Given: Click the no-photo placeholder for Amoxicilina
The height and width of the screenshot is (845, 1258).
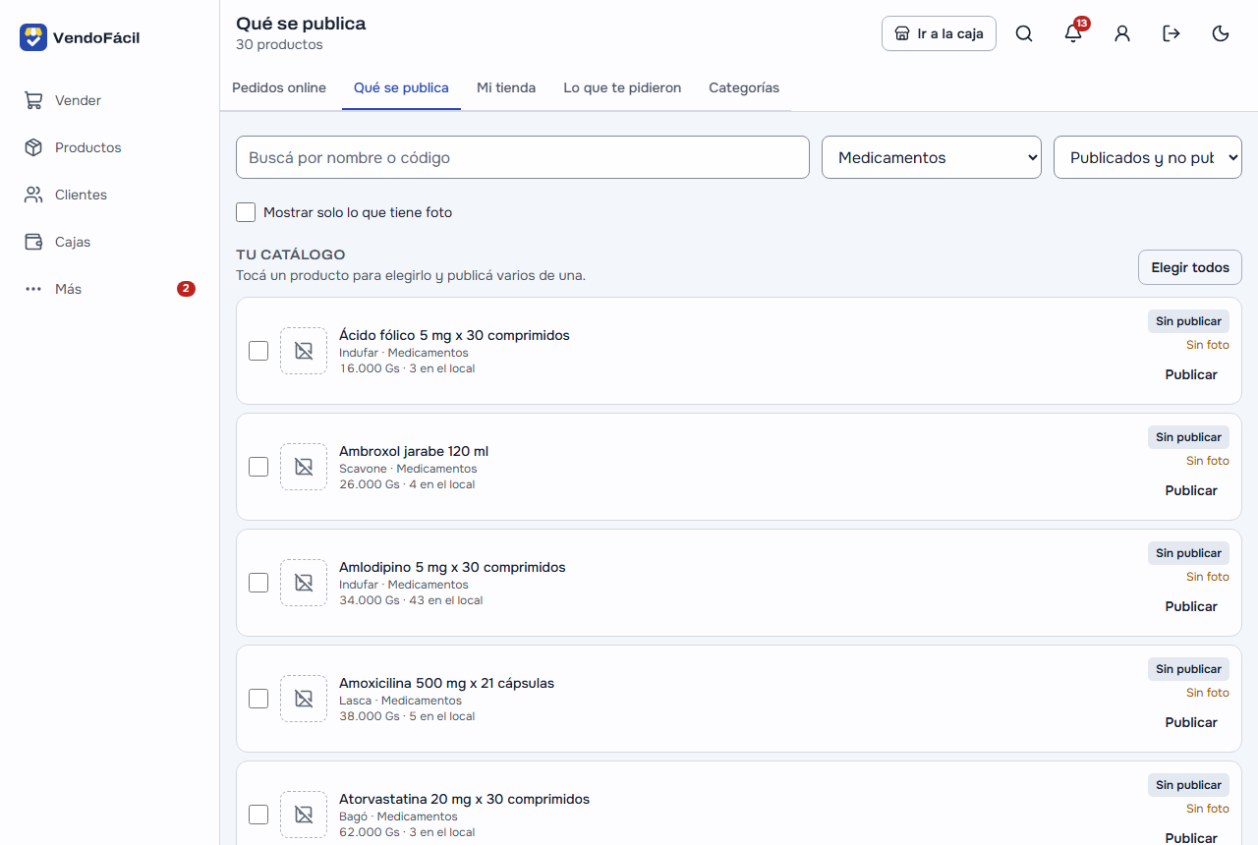Looking at the screenshot, I should click(x=304, y=699).
